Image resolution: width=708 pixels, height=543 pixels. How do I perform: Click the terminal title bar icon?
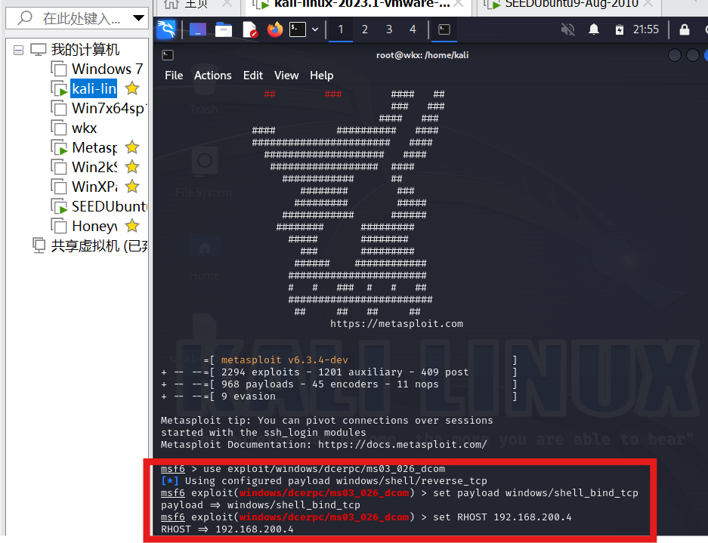pyautogui.click(x=168, y=55)
